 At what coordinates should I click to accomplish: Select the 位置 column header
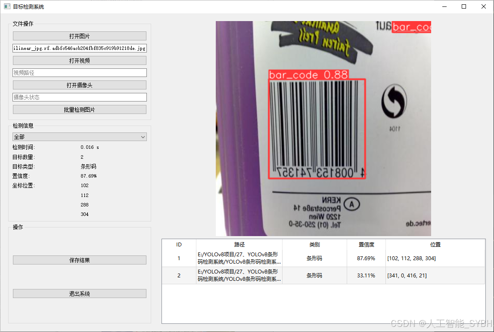click(435, 245)
